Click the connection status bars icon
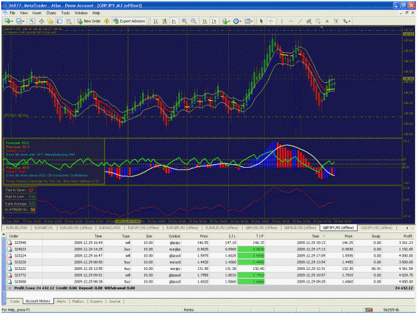417x314 pixels. pyautogui.click(x=368, y=309)
